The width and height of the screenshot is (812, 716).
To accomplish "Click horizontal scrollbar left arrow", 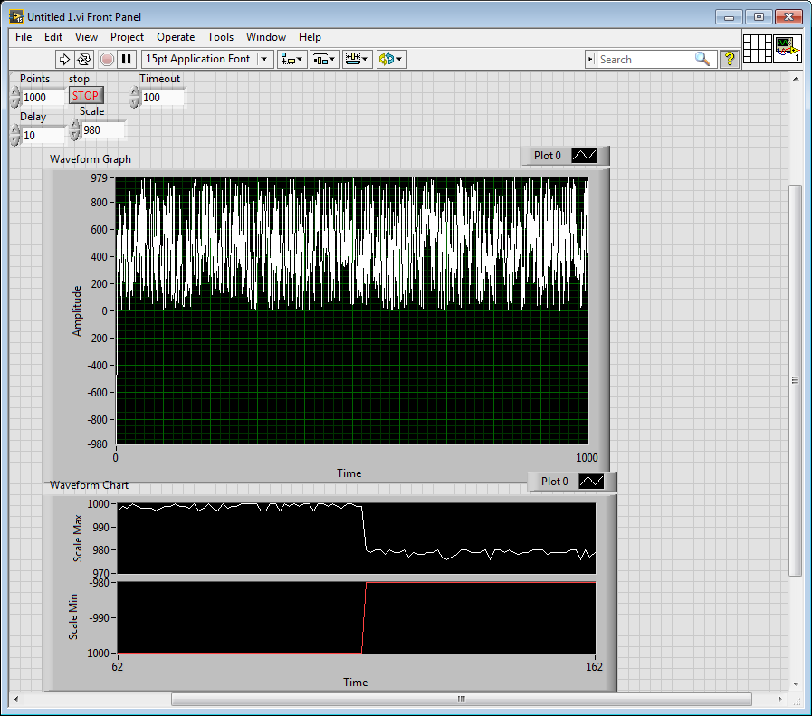I will tap(16, 700).
